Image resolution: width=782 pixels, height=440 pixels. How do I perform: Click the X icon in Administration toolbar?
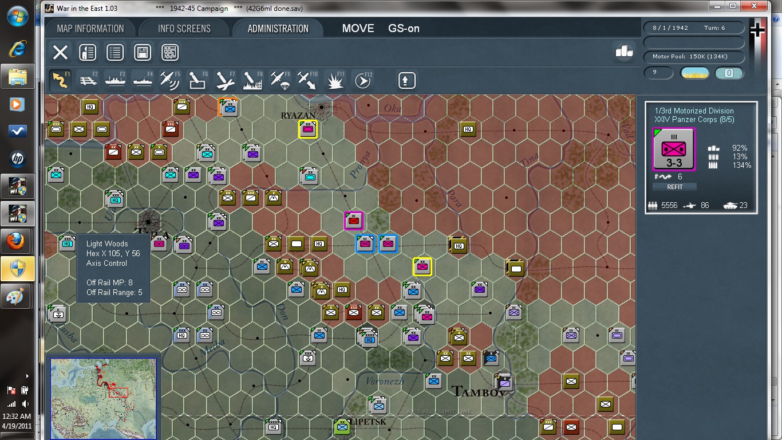click(x=60, y=53)
